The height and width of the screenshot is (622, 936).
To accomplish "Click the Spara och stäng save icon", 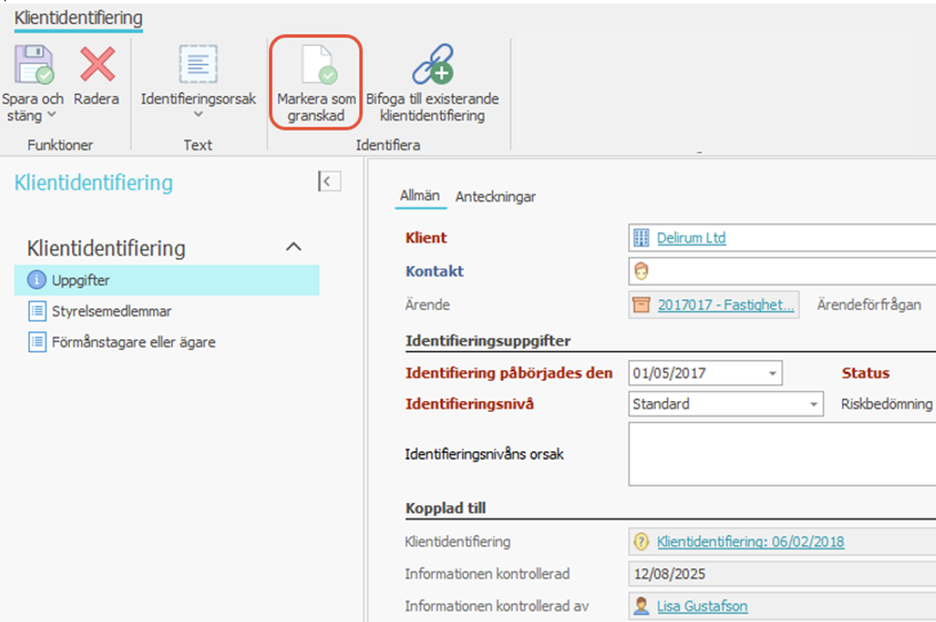I will coord(32,64).
